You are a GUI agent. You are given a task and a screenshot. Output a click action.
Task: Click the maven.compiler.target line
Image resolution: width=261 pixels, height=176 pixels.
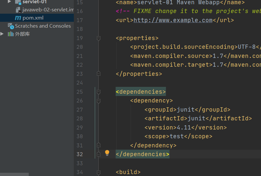(x=195, y=65)
